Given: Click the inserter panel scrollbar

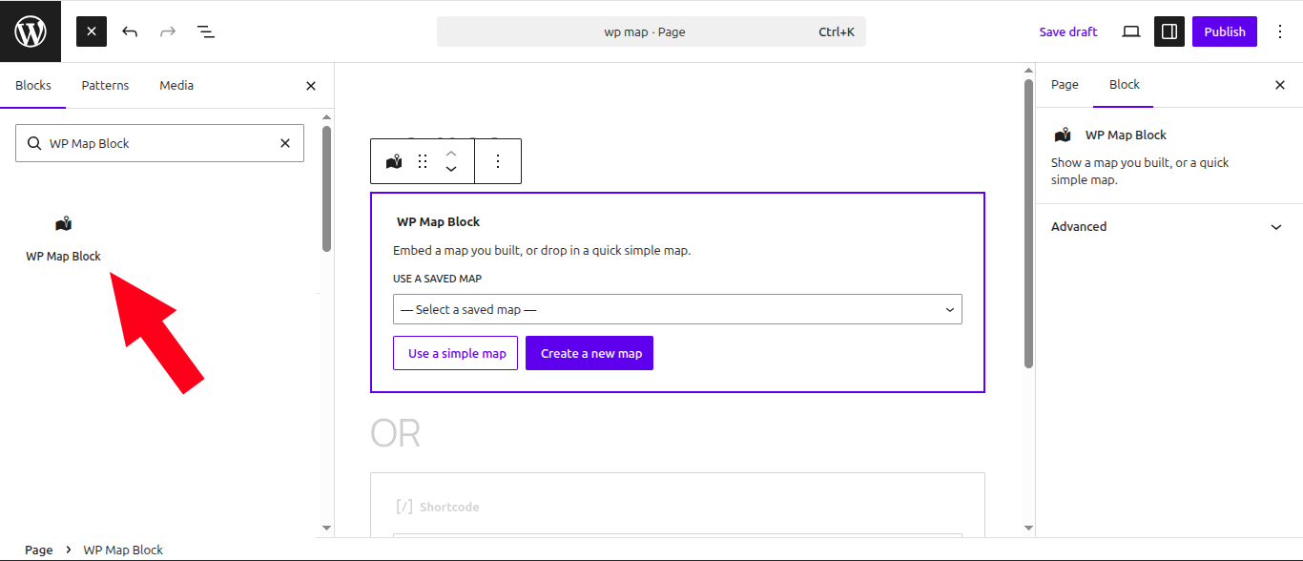Looking at the screenshot, I should point(326,188).
